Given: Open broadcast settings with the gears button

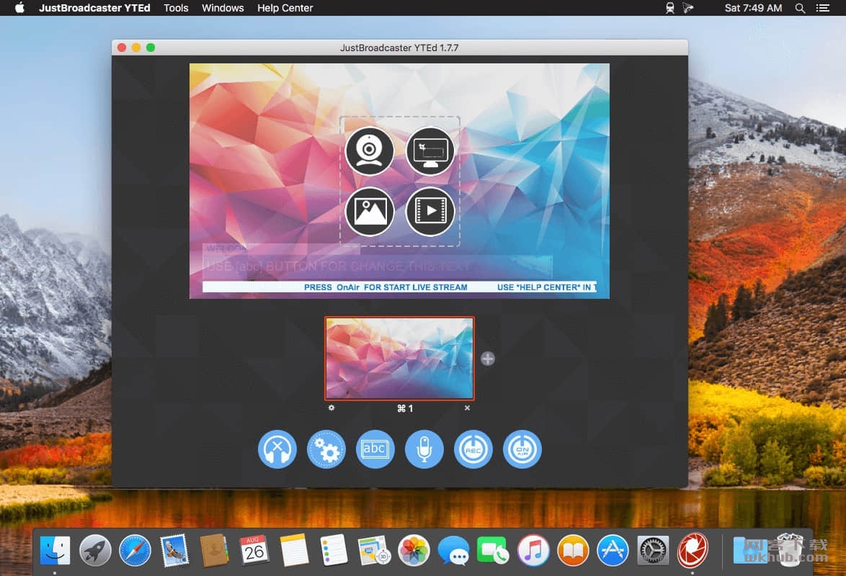Looking at the screenshot, I should tap(326, 449).
